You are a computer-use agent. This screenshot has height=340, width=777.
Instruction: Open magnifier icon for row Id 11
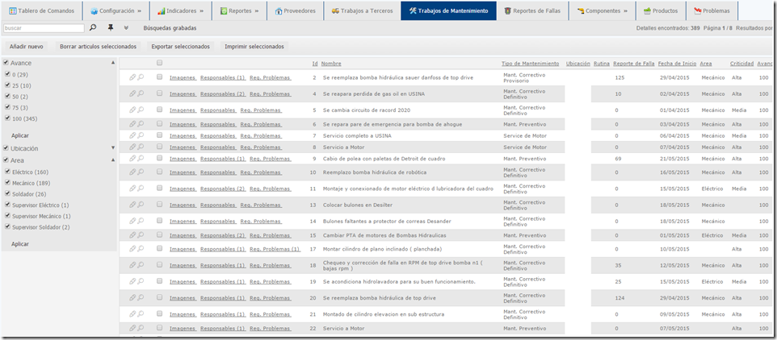click(x=141, y=189)
